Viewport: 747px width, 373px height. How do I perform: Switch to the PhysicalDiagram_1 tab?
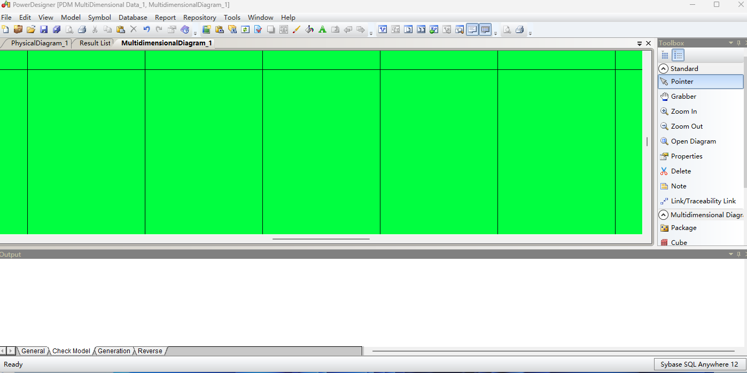pos(39,43)
